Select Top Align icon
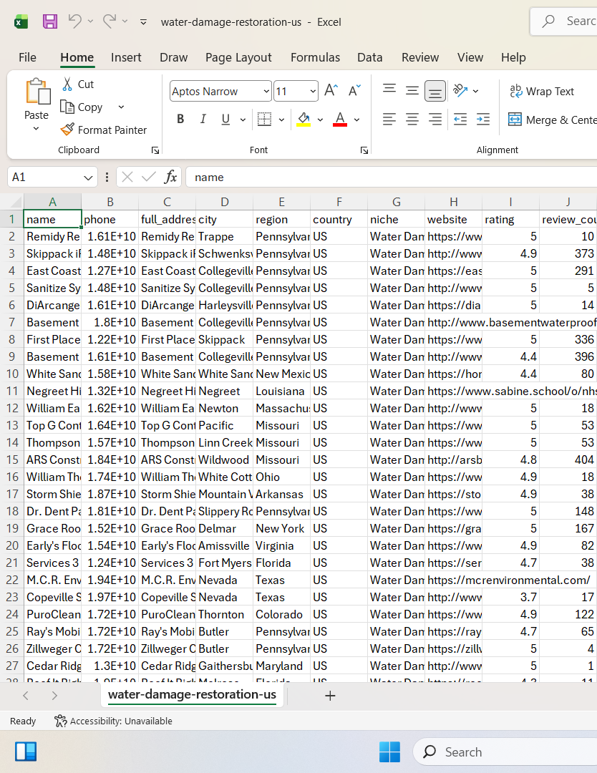Image resolution: width=597 pixels, height=773 pixels. 389,90
